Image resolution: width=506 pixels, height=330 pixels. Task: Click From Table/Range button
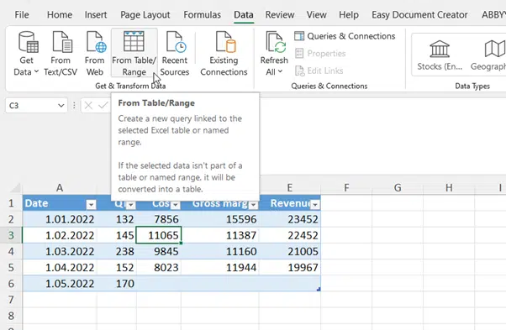[x=134, y=53]
